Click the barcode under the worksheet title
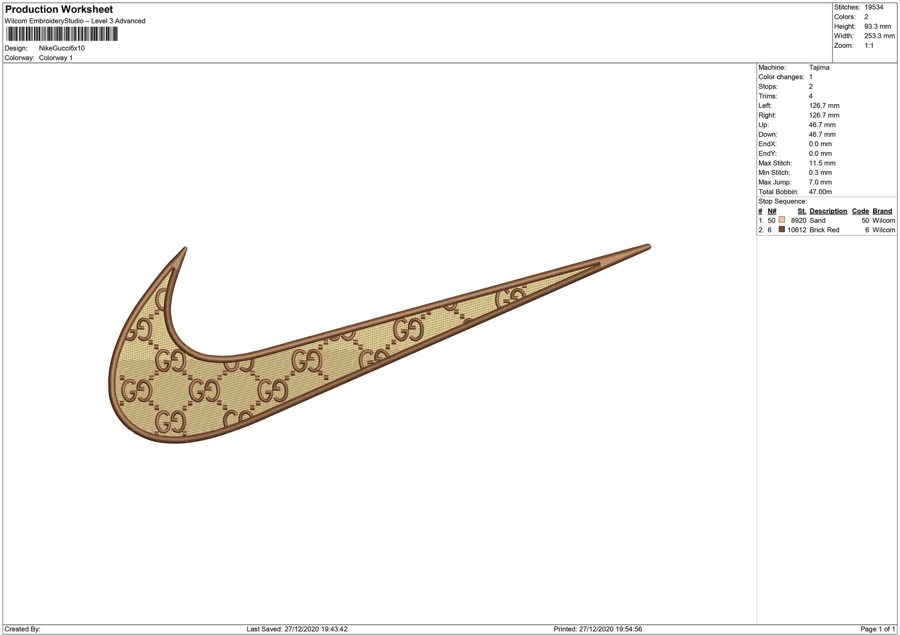900x635 pixels. coord(62,34)
